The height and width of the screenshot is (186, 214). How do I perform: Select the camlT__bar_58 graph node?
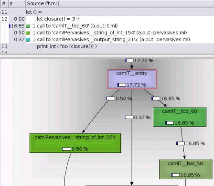click(186, 169)
